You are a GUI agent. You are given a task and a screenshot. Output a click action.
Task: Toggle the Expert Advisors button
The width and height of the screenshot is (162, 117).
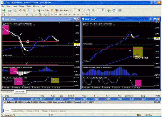pyautogui.click(x=63, y=10)
